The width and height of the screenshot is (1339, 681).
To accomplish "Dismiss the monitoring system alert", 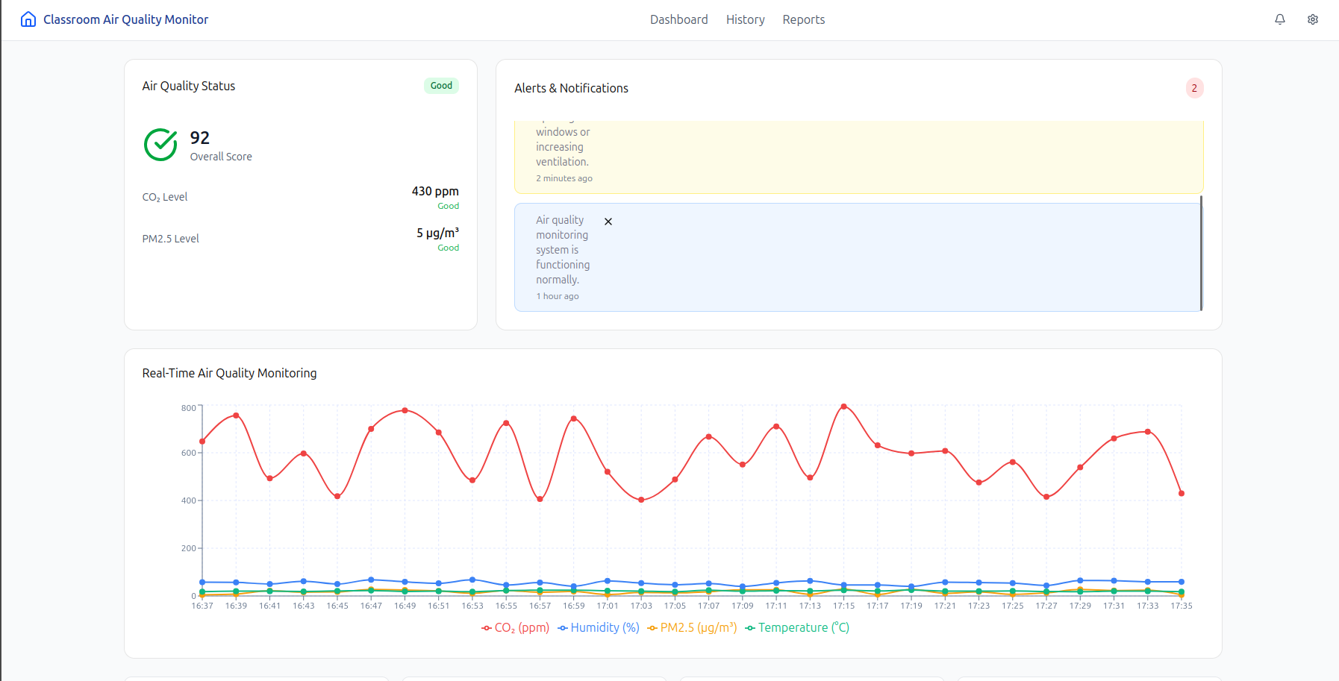I will click(x=608, y=221).
